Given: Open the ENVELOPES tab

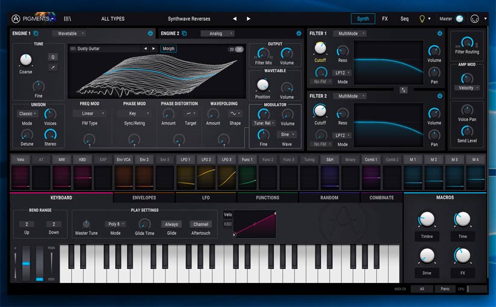Looking at the screenshot, I should point(144,198).
